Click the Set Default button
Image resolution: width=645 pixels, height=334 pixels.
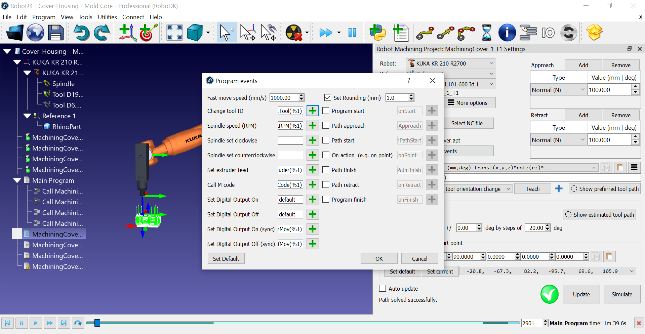click(226, 258)
